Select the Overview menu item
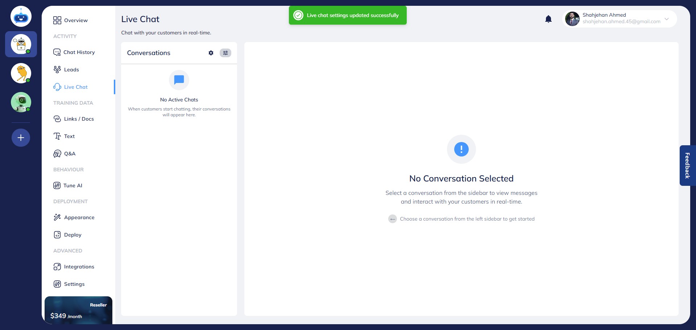The width and height of the screenshot is (696, 330). [75, 20]
